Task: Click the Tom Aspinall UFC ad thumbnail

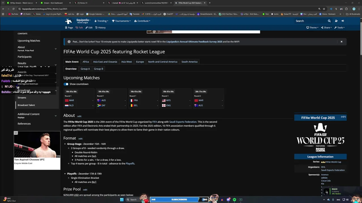Action: tap(37, 144)
